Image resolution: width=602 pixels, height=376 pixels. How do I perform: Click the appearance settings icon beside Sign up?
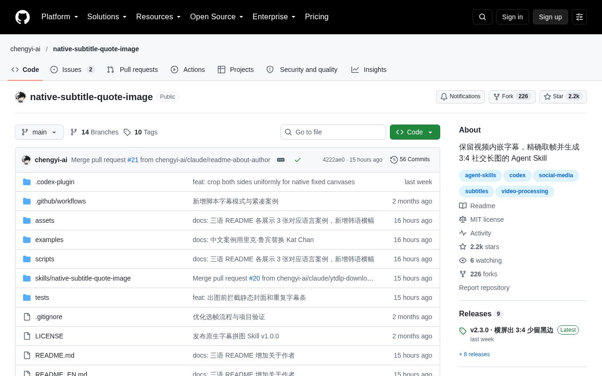point(579,17)
